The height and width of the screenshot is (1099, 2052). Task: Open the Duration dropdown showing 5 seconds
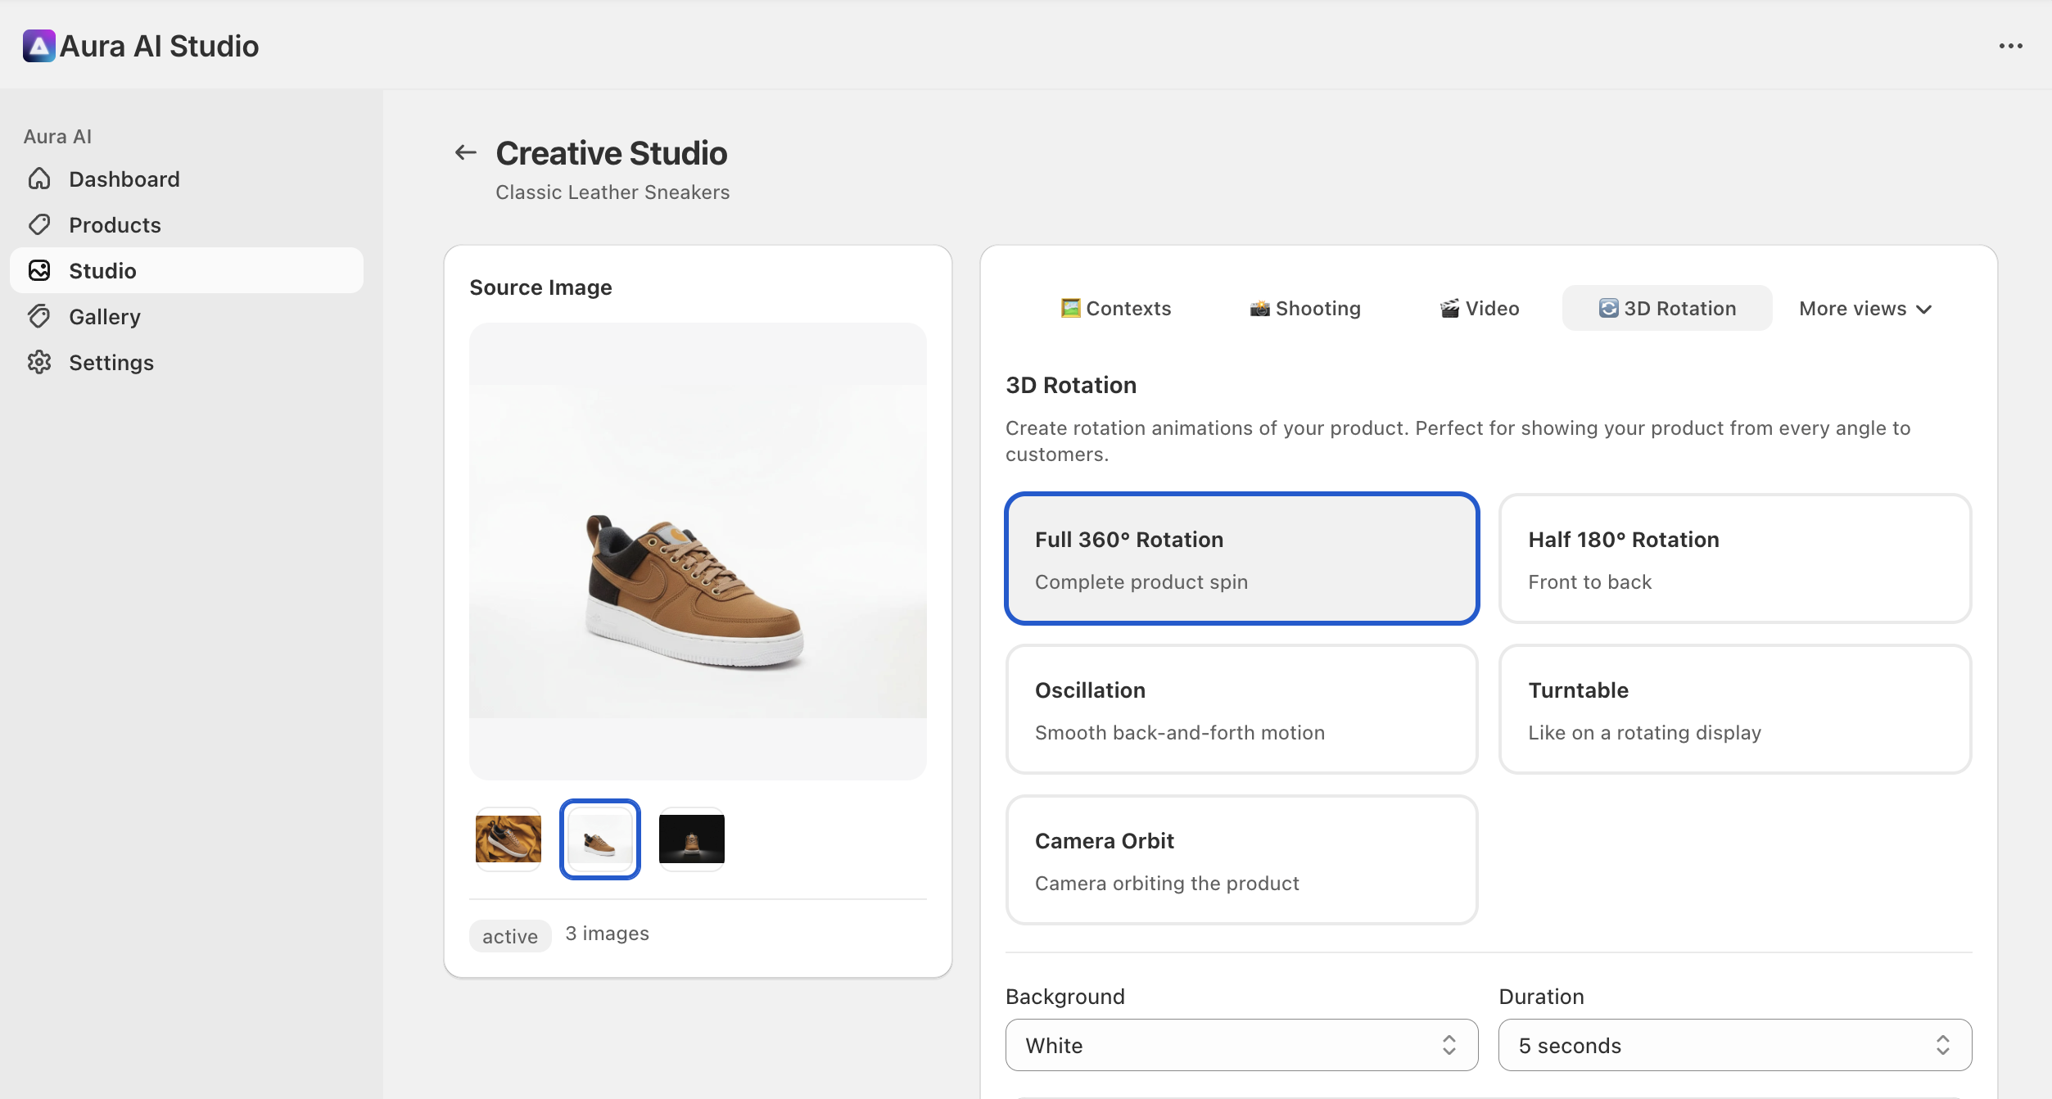(x=1734, y=1045)
